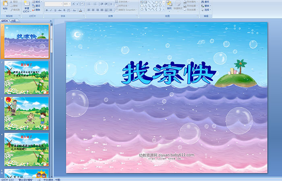This screenshot has width=282, height=181.
Task: Center text in the paragraph group
Action: click(x=93, y=10)
